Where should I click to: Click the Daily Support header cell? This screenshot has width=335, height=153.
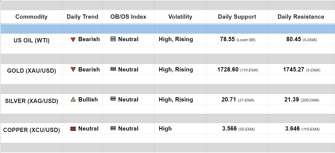point(237,17)
